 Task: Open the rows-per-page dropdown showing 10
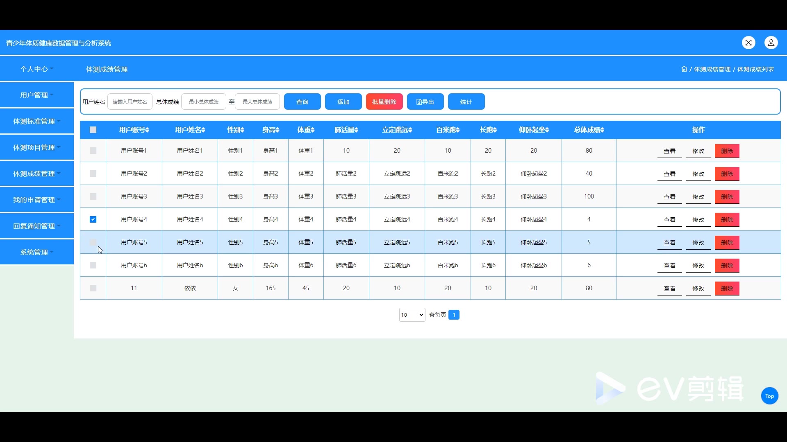(412, 315)
